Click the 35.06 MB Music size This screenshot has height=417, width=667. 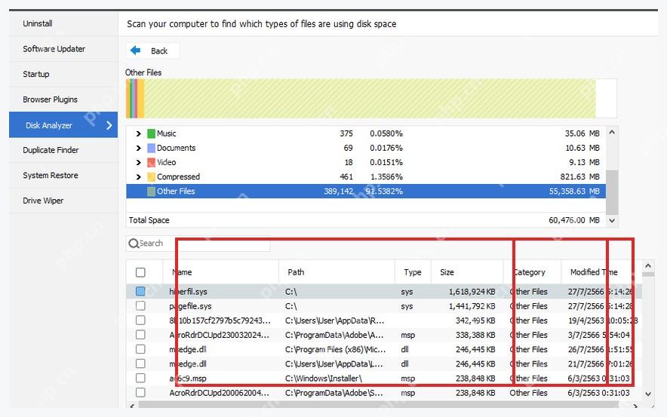click(x=582, y=133)
